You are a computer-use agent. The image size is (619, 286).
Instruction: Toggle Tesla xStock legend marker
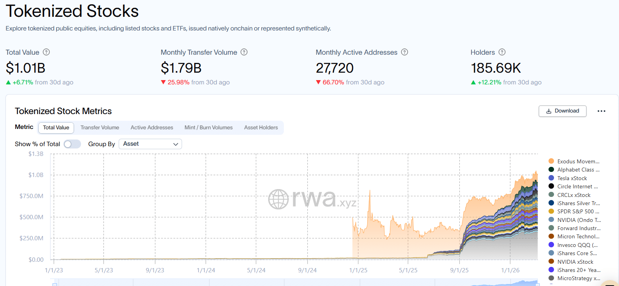[551, 178]
